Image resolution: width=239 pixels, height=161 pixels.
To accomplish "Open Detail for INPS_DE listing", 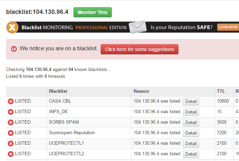I will pyautogui.click(x=191, y=112).
